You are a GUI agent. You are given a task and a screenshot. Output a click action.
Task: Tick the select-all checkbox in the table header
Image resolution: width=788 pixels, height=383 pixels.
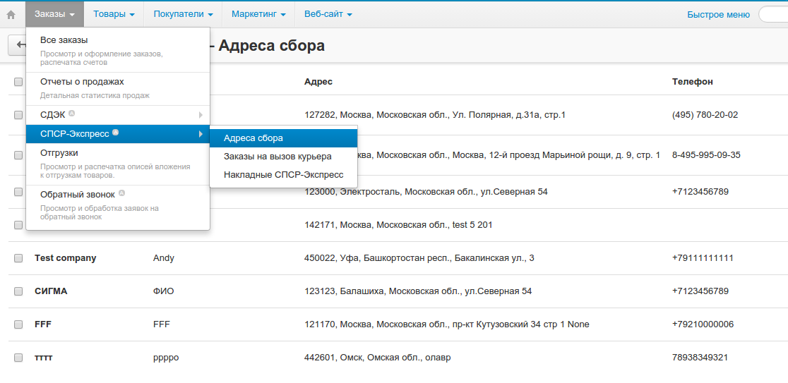(x=18, y=82)
